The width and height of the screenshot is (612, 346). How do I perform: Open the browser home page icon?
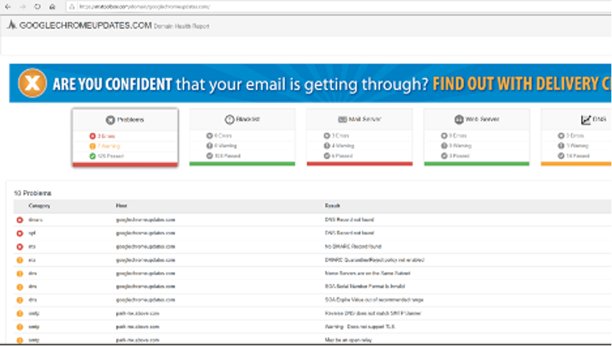point(52,7)
